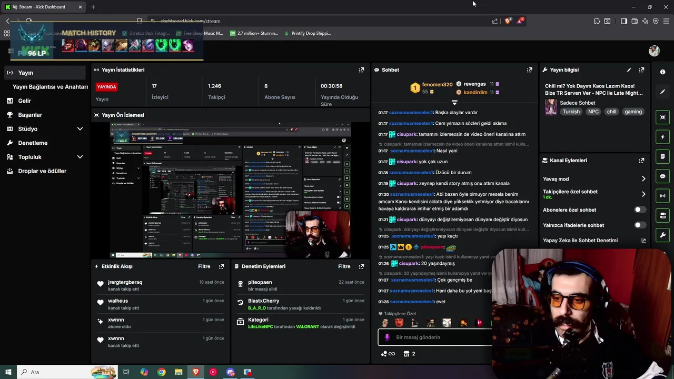Open Takipçilere özel sohbet options arrow
Screen dimensions: 674x379
click(x=643, y=194)
